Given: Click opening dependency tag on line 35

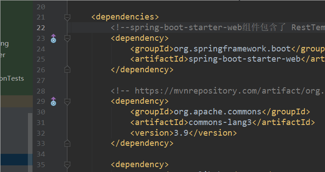Looking at the screenshot, I should click(140, 165).
